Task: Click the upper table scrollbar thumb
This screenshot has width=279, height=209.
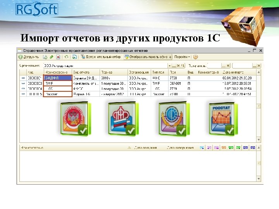Action: tap(259, 106)
